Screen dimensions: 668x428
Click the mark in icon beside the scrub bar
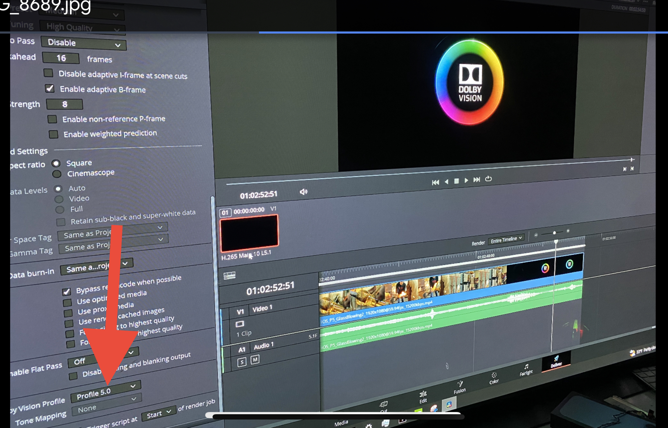(x=625, y=169)
